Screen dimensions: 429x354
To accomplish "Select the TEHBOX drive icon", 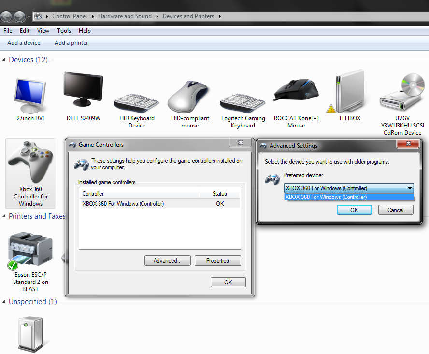I will [x=350, y=91].
